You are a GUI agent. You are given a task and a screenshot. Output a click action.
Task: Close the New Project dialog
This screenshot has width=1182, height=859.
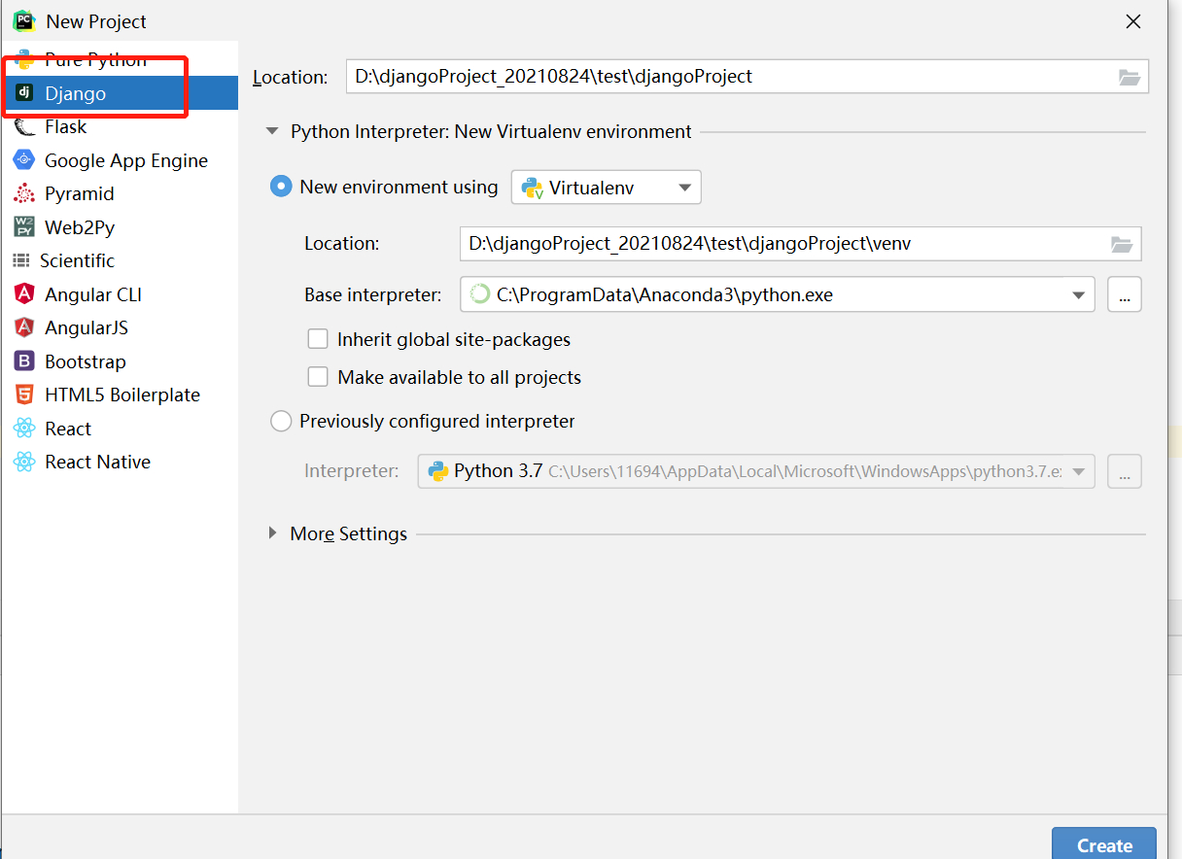pos(1132,21)
